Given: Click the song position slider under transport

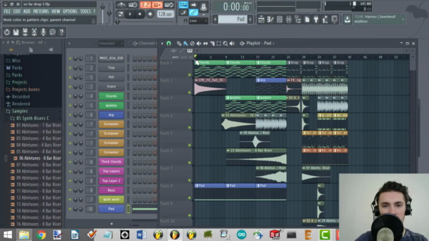Looking at the screenshot, I should point(145,22).
